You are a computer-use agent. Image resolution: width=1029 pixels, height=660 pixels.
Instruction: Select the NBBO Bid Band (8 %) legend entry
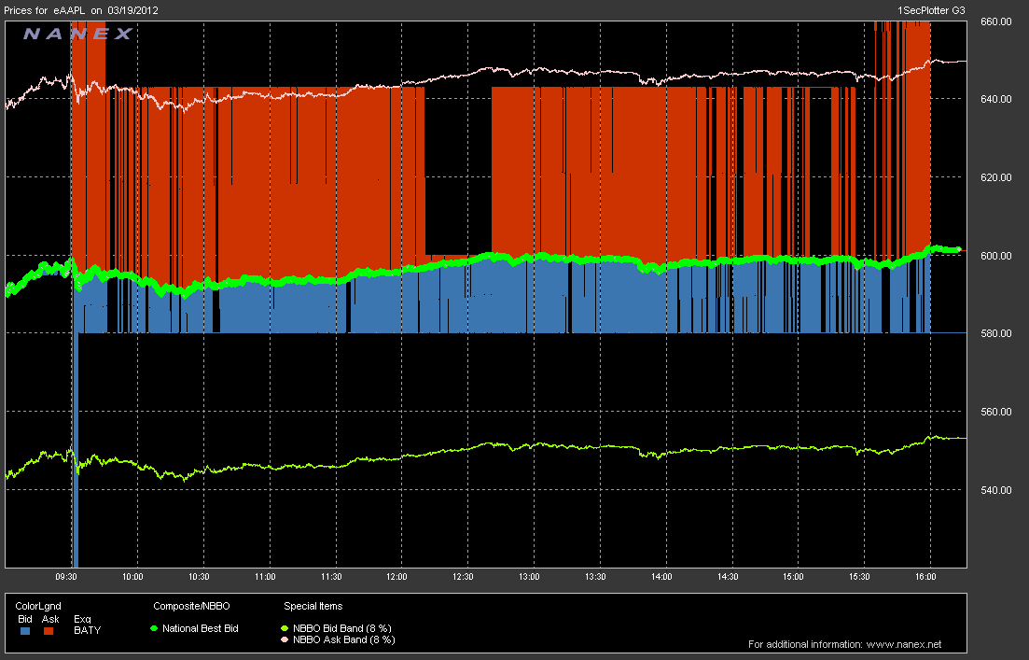[341, 628]
